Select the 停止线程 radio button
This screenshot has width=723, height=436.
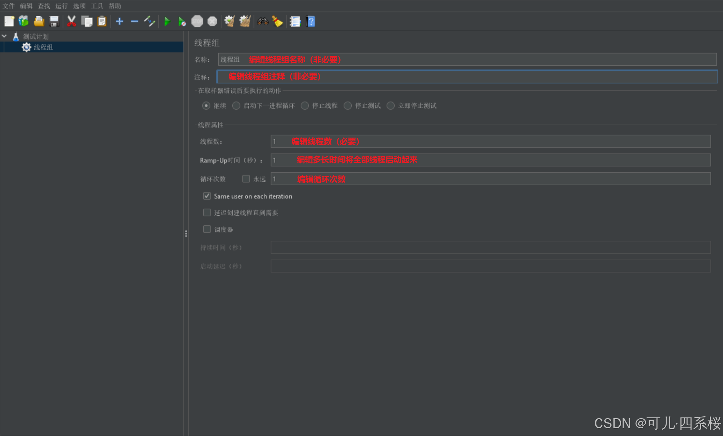pyautogui.click(x=305, y=106)
